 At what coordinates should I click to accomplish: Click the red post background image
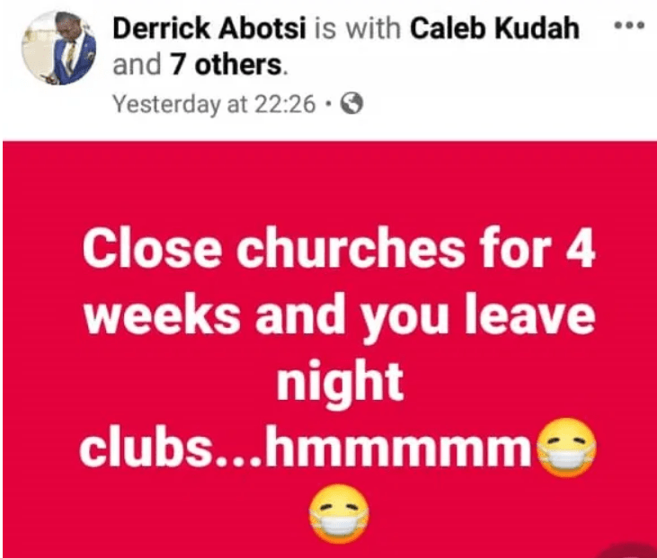[330, 349]
